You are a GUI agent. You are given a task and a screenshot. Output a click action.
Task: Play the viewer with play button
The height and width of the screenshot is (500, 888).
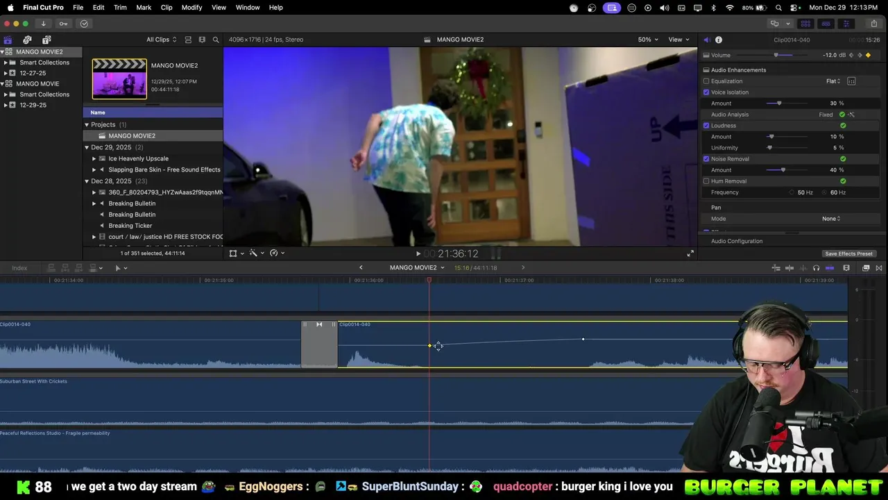tap(418, 253)
